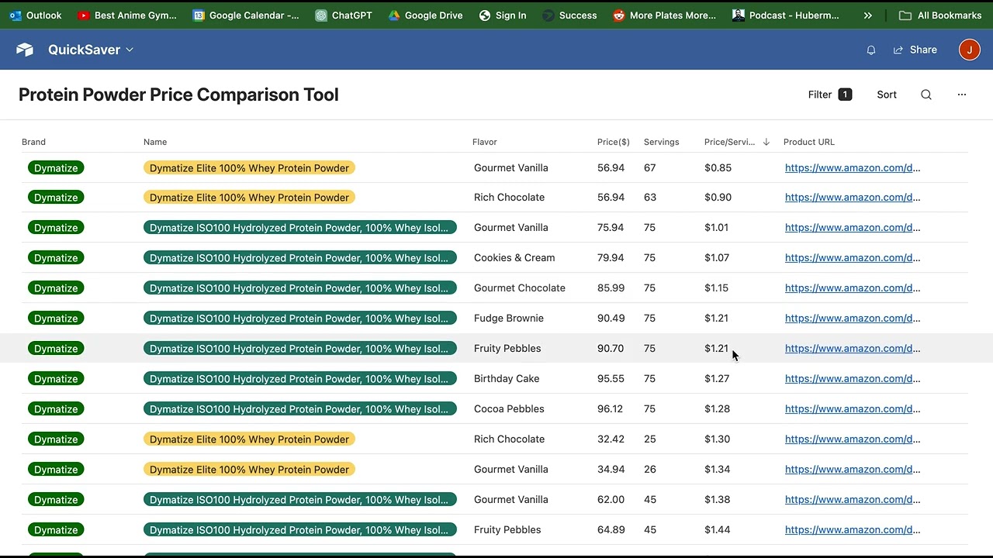Click the Product URL column header
The image size is (993, 558).
[x=809, y=142]
